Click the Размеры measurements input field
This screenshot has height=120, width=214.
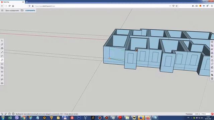click(201, 114)
